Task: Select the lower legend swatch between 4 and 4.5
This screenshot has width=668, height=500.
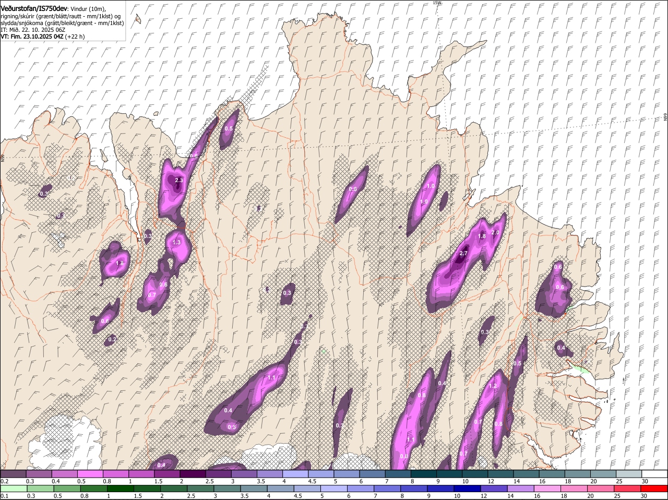Action: click(x=282, y=489)
